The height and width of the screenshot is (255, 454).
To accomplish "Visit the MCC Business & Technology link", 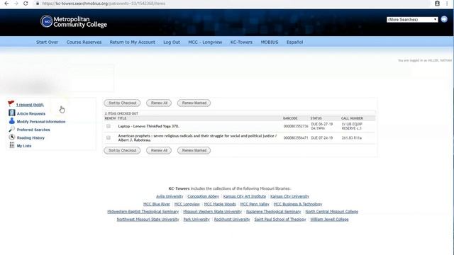I will [x=298, y=204].
